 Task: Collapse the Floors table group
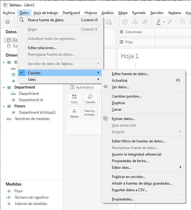pyautogui.click(x=4, y=106)
